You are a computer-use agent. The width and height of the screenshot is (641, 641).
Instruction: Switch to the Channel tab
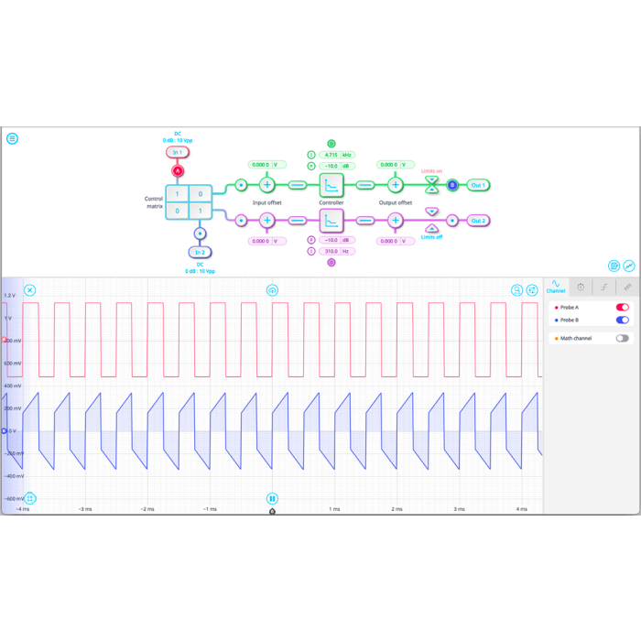(x=556, y=287)
